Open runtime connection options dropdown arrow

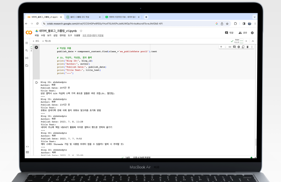coord(246,41)
